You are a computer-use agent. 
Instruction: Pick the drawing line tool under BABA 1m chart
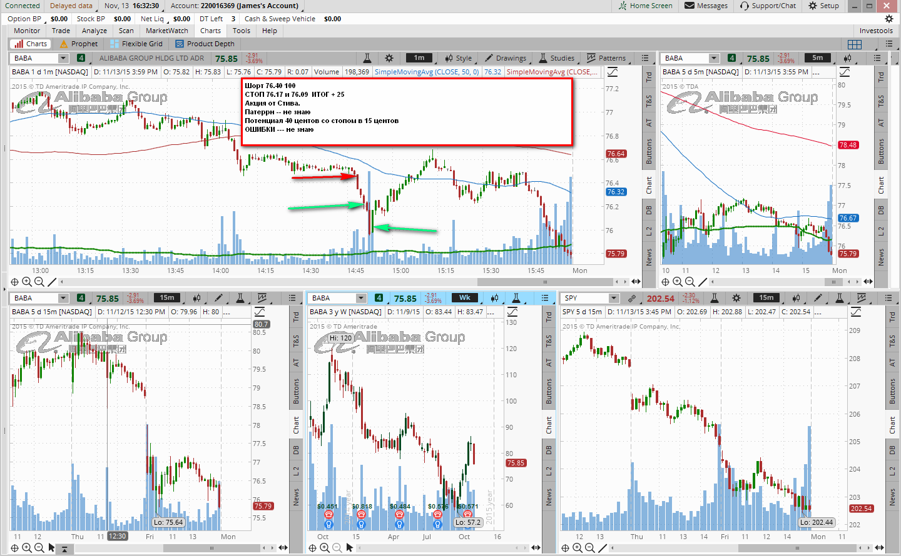(x=52, y=282)
